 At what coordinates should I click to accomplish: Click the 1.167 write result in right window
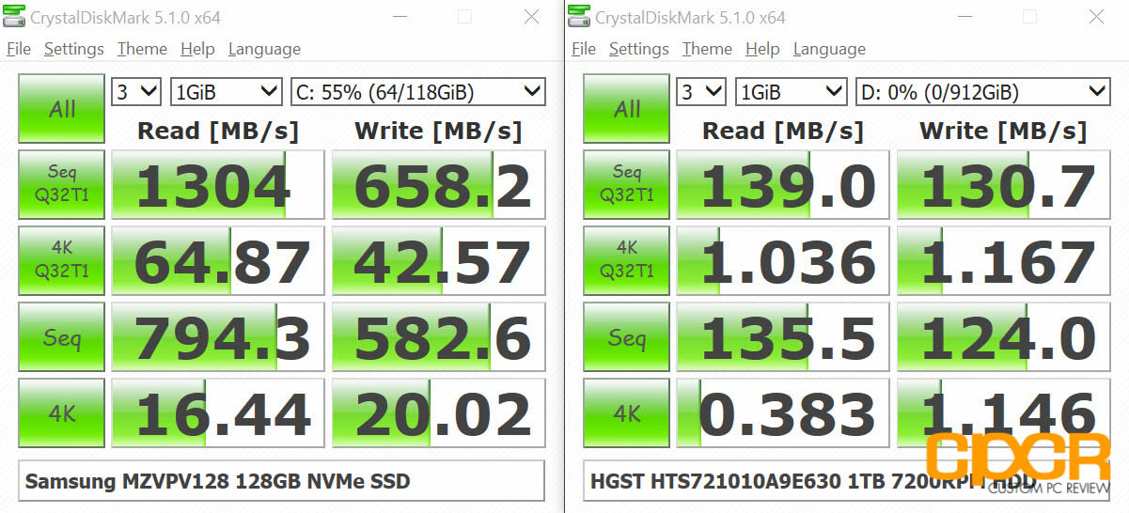[x=1004, y=260]
